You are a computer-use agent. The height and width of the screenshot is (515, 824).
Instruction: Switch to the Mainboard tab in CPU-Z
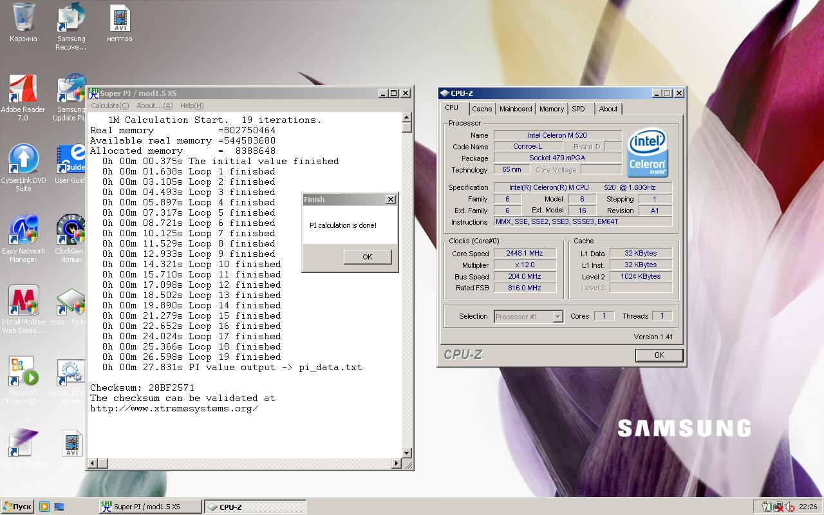(x=516, y=109)
